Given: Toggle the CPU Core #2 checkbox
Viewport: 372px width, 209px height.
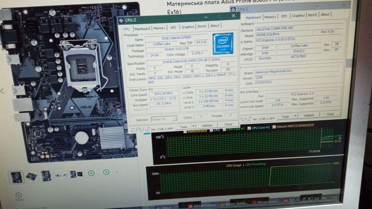Looking at the screenshot, I should [249, 128].
